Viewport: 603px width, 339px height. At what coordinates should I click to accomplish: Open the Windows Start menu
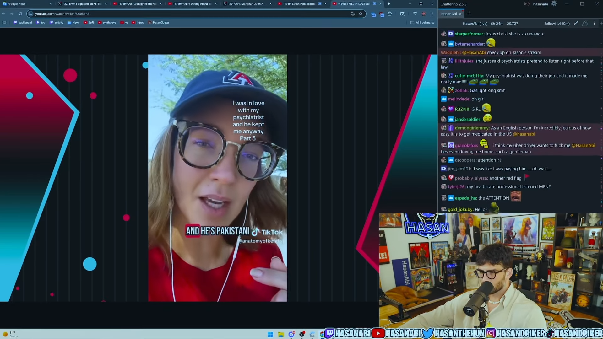(270, 334)
